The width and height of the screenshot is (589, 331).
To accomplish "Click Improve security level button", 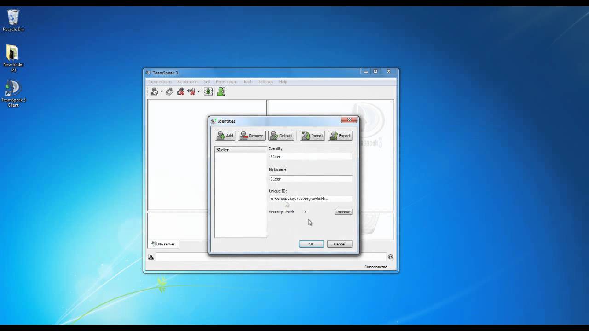I will [343, 212].
